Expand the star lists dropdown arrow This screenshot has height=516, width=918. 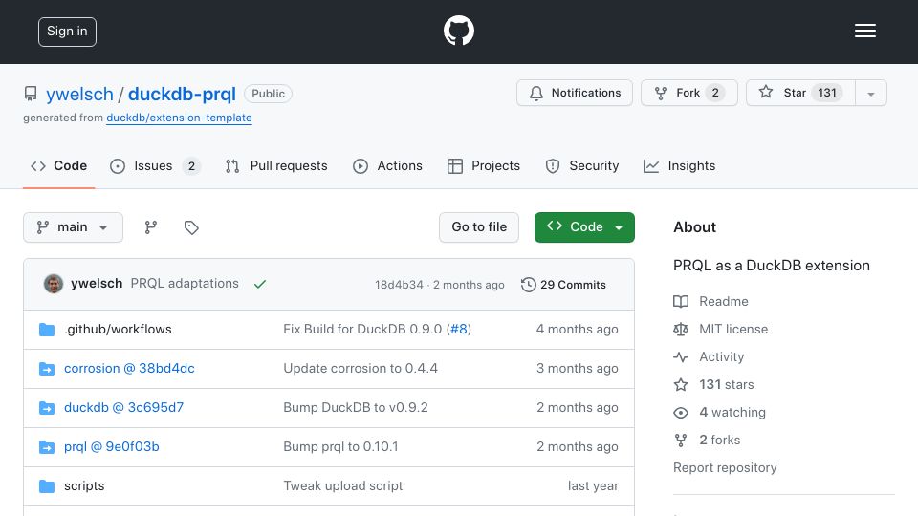[871, 94]
